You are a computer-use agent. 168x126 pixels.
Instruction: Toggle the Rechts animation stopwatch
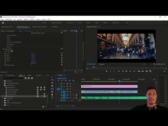[5, 58]
